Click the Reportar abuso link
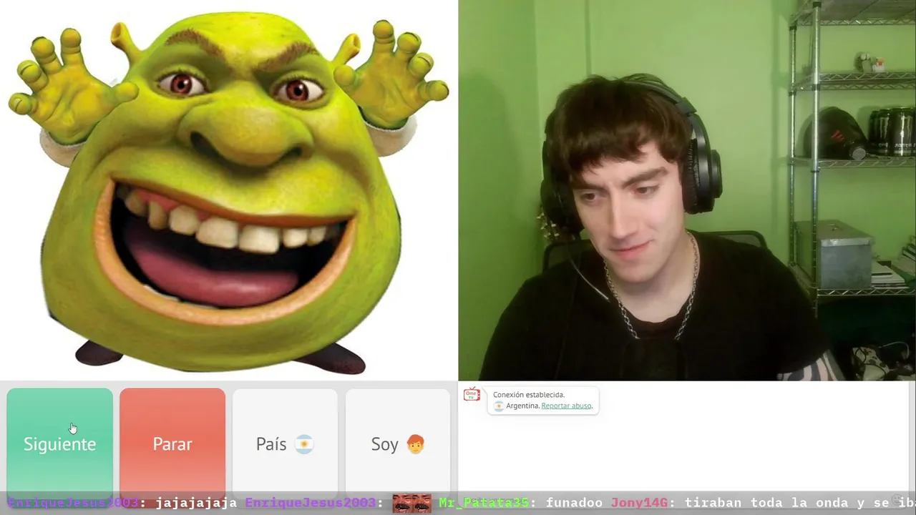The width and height of the screenshot is (916, 515). click(x=566, y=406)
